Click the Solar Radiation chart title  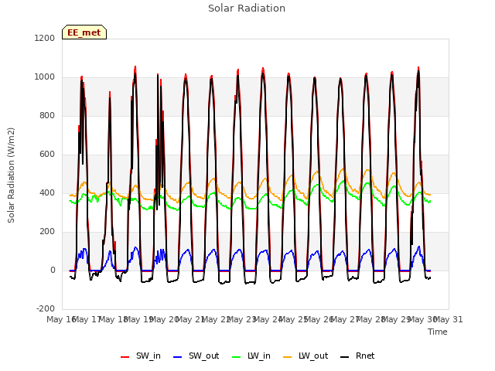[x=247, y=9]
